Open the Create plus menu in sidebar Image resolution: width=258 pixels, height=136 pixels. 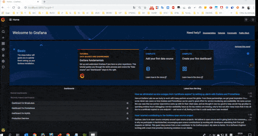point(3,38)
